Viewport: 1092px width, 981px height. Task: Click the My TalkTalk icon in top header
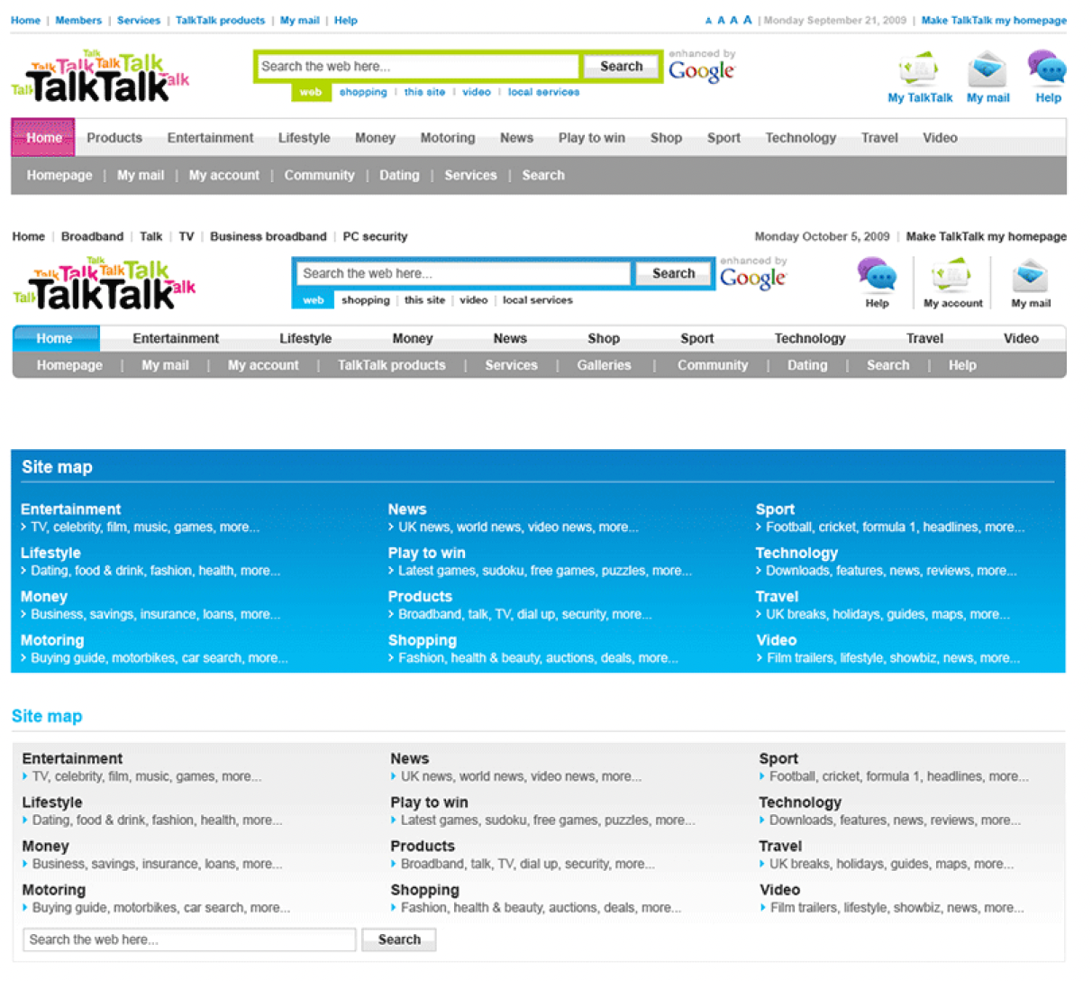(918, 70)
